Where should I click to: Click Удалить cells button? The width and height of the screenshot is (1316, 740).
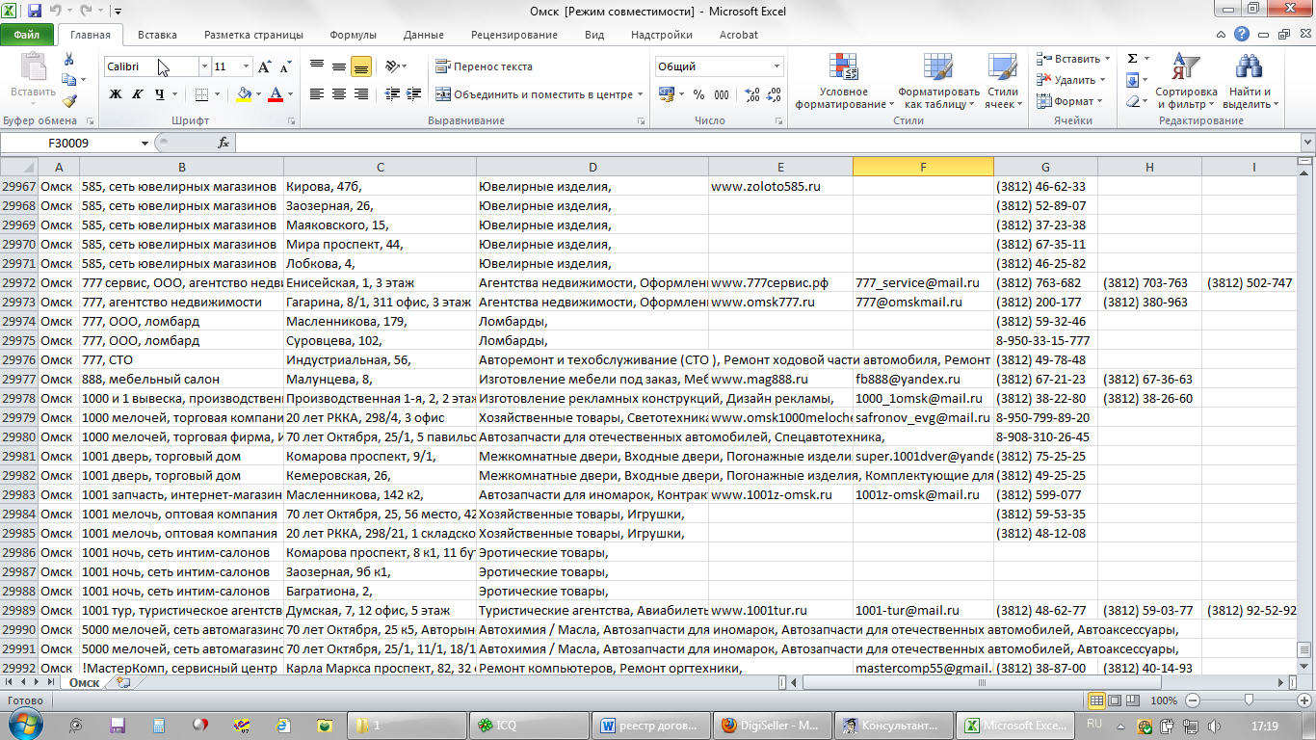click(x=1072, y=80)
